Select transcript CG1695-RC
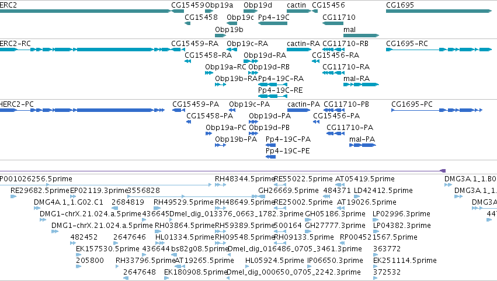Image resolution: width=497 pixels, height=281 pixels. [407, 43]
